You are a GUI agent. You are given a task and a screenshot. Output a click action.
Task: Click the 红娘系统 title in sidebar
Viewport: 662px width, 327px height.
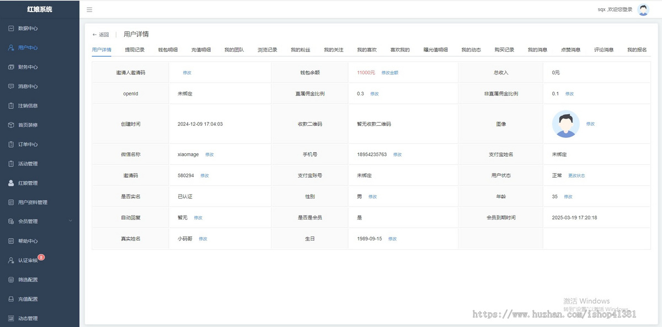[x=40, y=9]
